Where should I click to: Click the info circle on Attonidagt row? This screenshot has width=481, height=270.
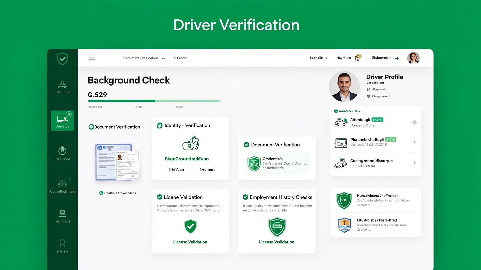[x=414, y=122]
